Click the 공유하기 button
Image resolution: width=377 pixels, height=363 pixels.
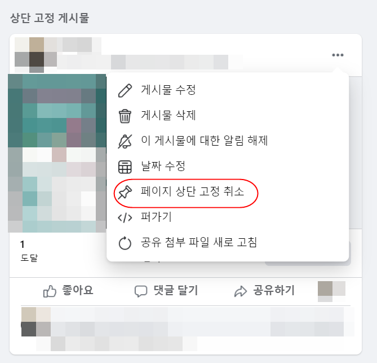point(264,291)
